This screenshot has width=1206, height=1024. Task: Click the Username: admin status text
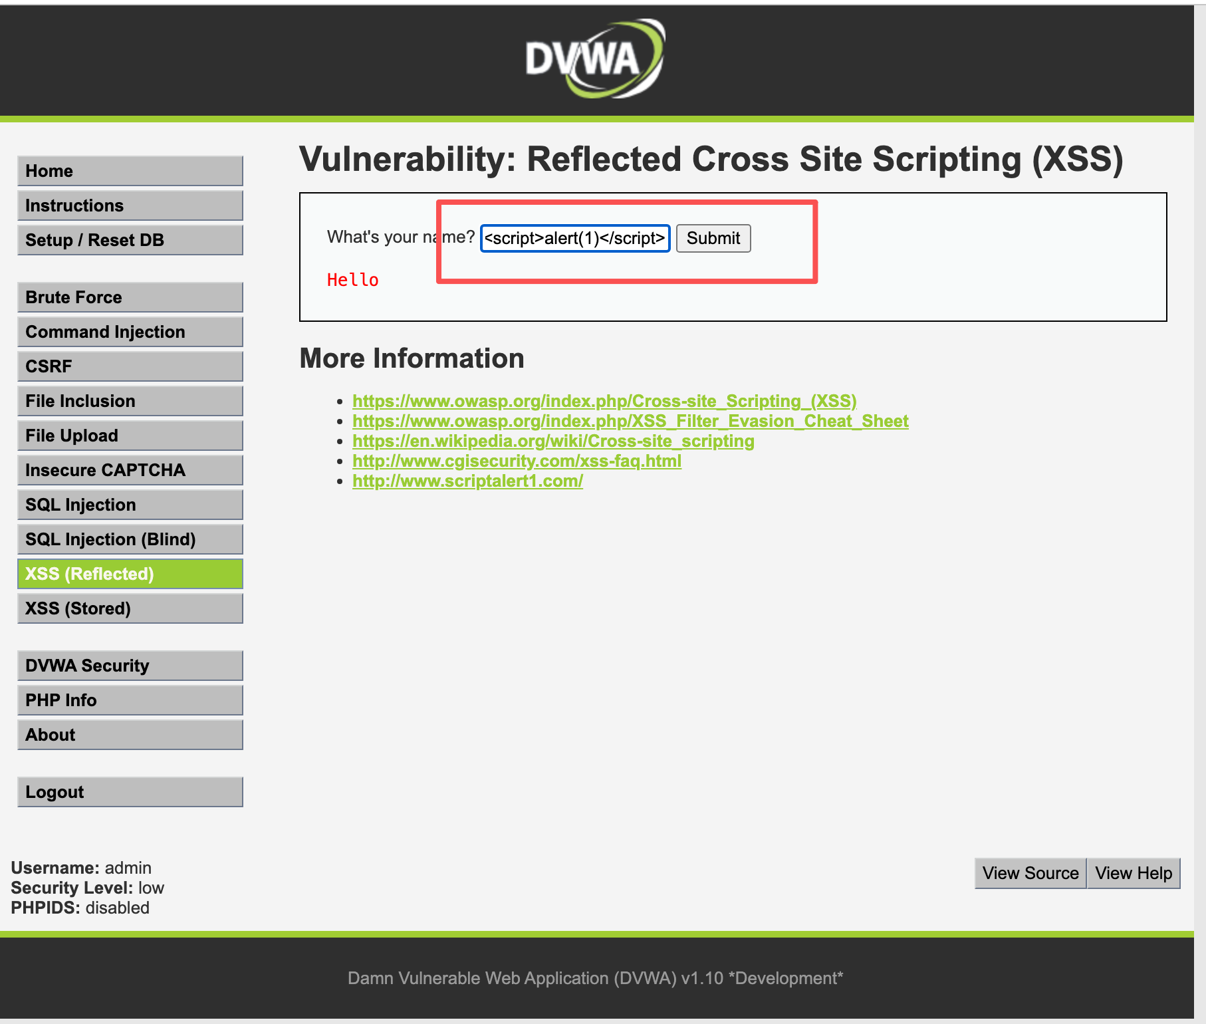(81, 868)
